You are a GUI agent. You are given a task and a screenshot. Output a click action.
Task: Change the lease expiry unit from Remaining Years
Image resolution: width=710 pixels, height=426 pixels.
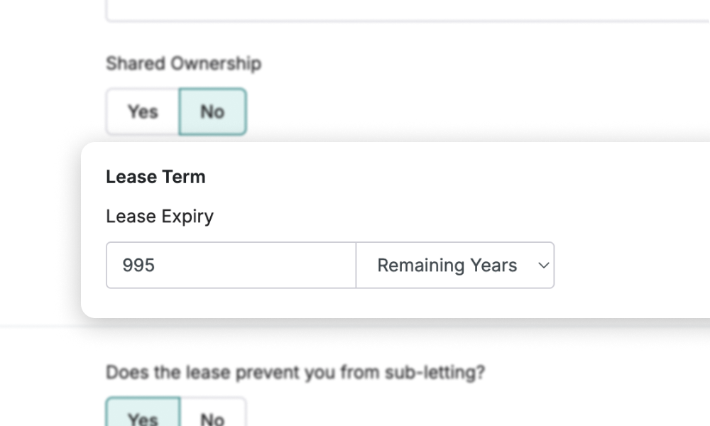click(x=454, y=265)
